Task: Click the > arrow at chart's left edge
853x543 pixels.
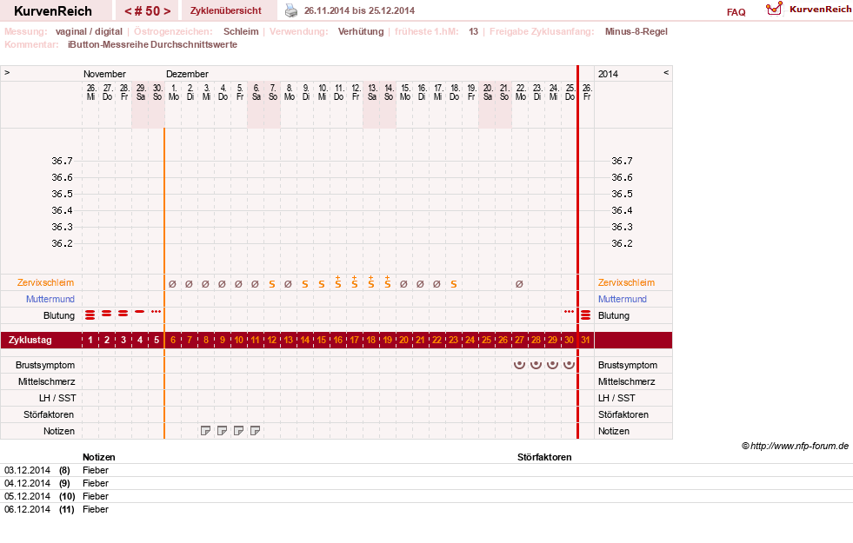Action: [x=7, y=72]
